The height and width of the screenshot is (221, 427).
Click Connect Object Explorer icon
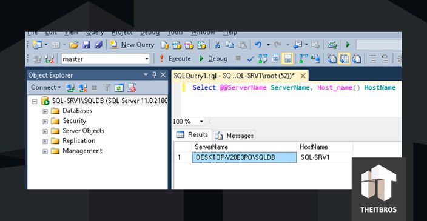[70, 88]
